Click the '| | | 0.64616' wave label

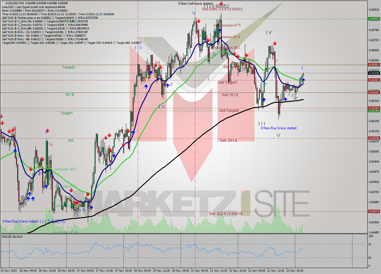[x=52, y=221]
